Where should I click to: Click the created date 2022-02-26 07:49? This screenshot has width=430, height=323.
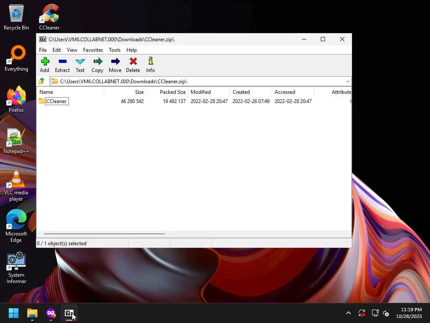pyautogui.click(x=251, y=101)
